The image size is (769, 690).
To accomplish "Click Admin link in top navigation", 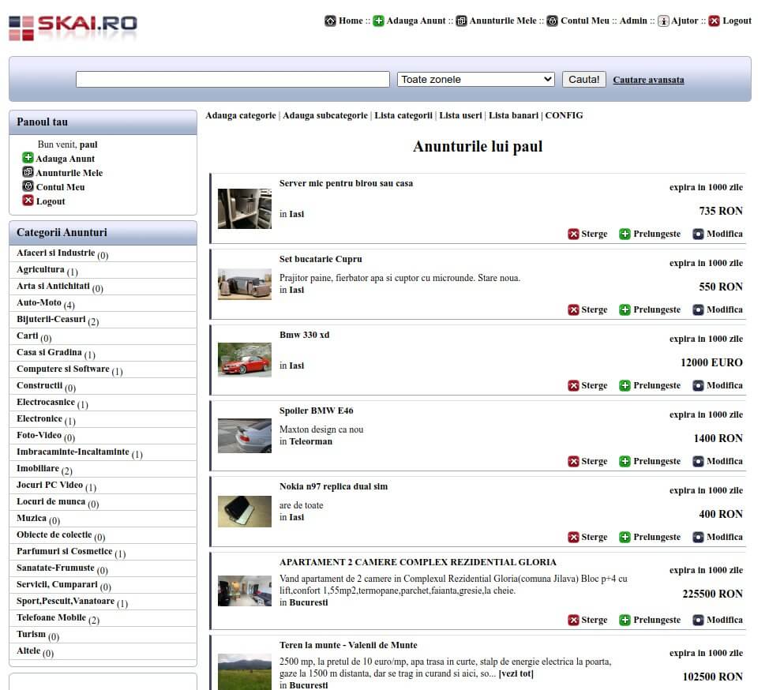I will pos(633,21).
